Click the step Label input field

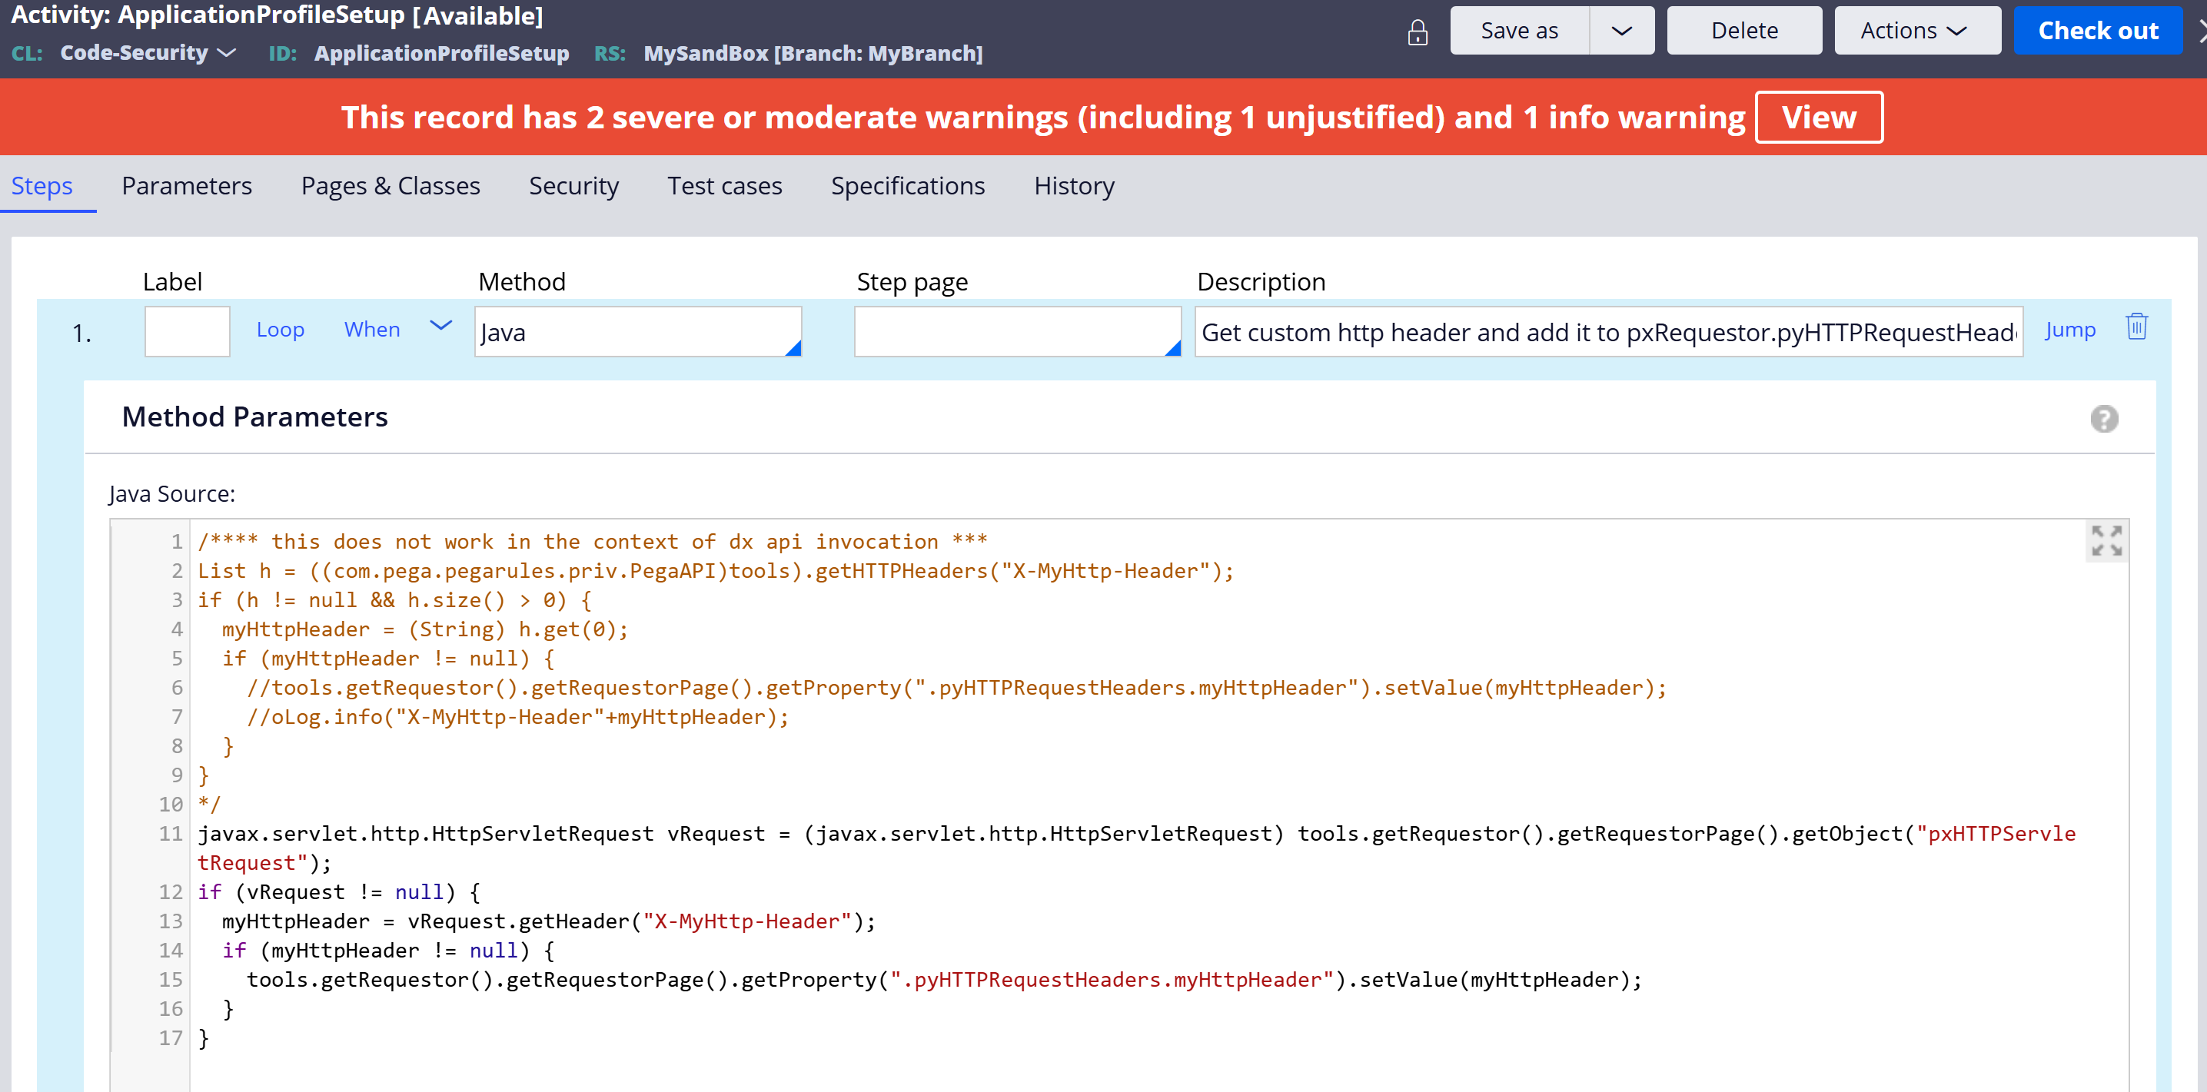tap(188, 331)
